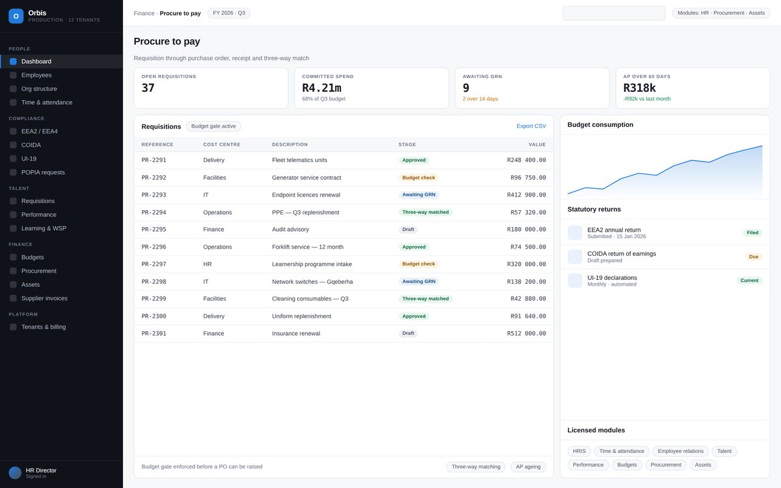Click the Awaiting GRN summary card
781x488 pixels.
[532, 88]
